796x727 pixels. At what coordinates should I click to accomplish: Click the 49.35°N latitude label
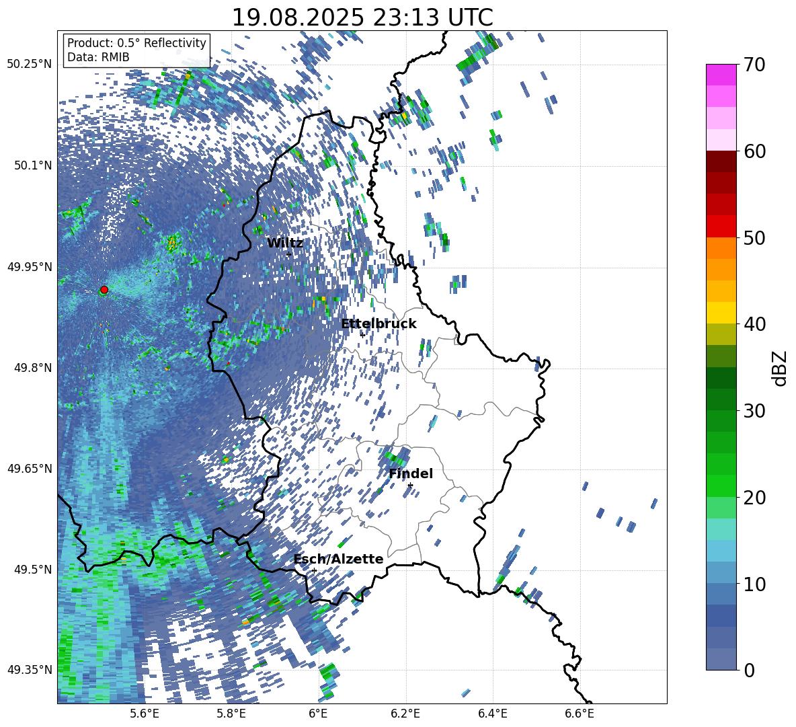pyautogui.click(x=30, y=670)
